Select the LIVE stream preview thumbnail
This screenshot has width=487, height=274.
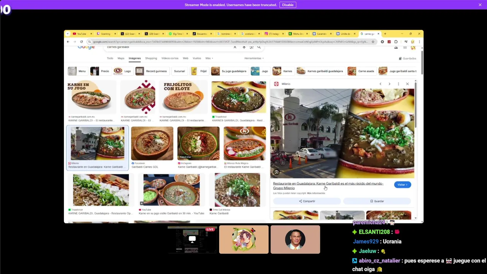point(192,239)
